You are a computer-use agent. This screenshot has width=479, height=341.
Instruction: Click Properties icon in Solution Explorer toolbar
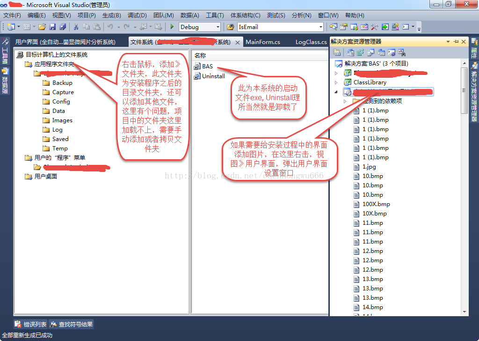337,52
